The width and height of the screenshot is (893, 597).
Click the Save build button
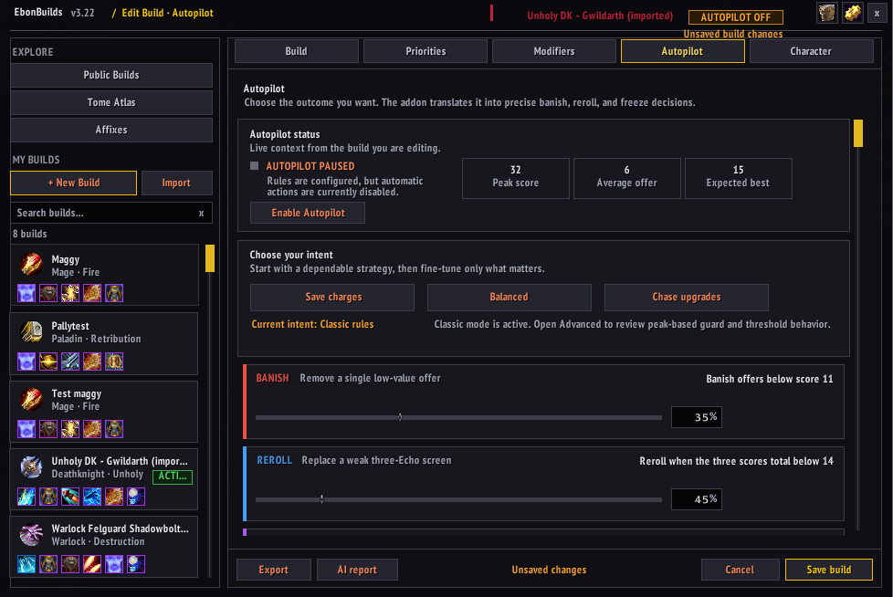(829, 570)
